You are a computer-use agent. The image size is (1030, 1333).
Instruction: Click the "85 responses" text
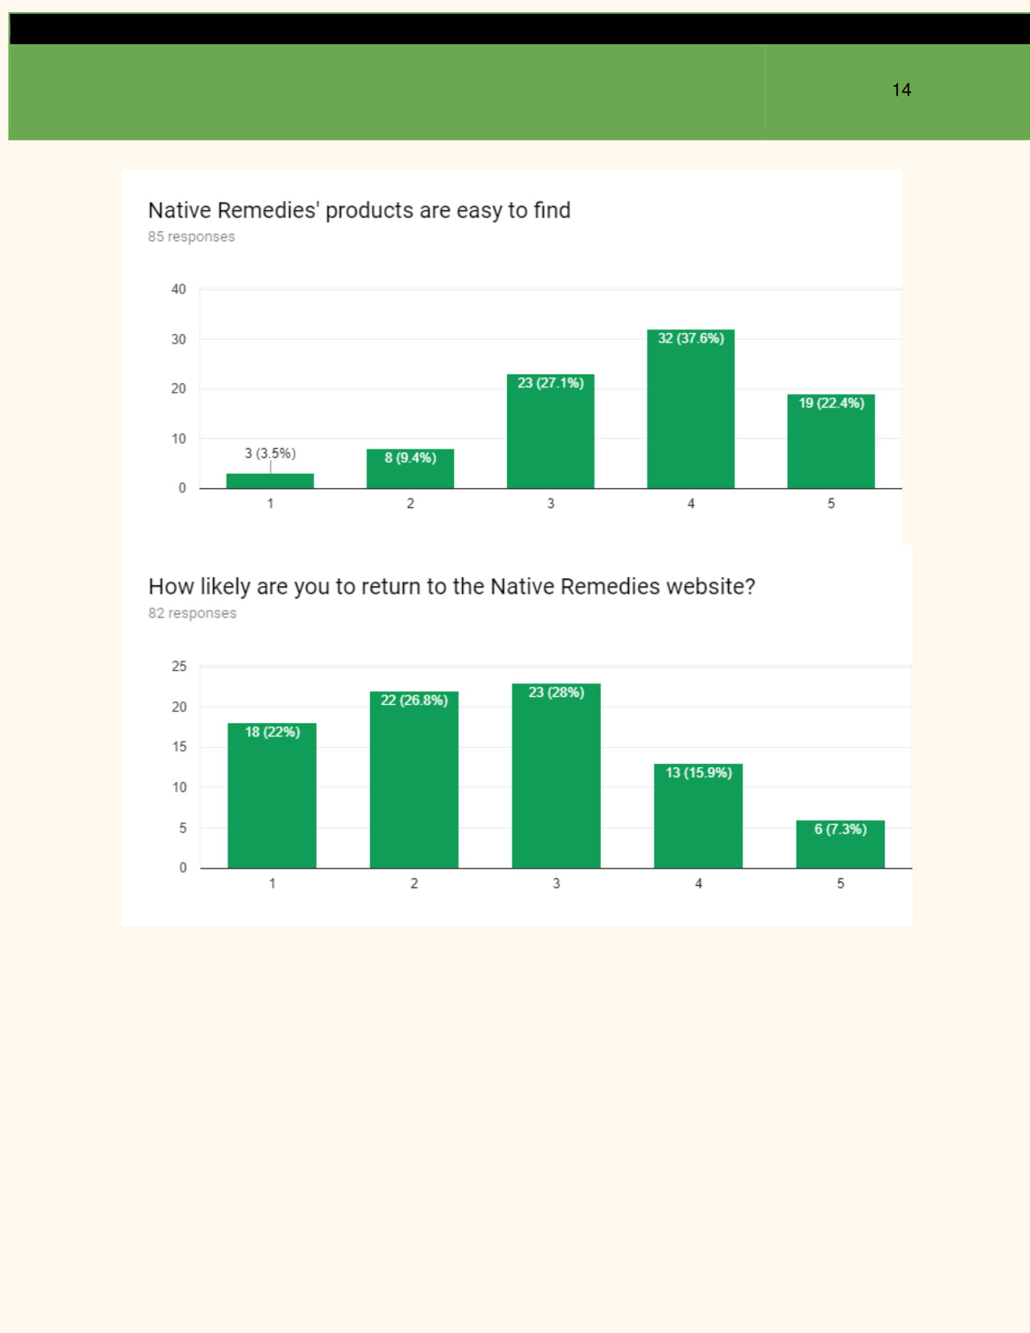(x=191, y=237)
